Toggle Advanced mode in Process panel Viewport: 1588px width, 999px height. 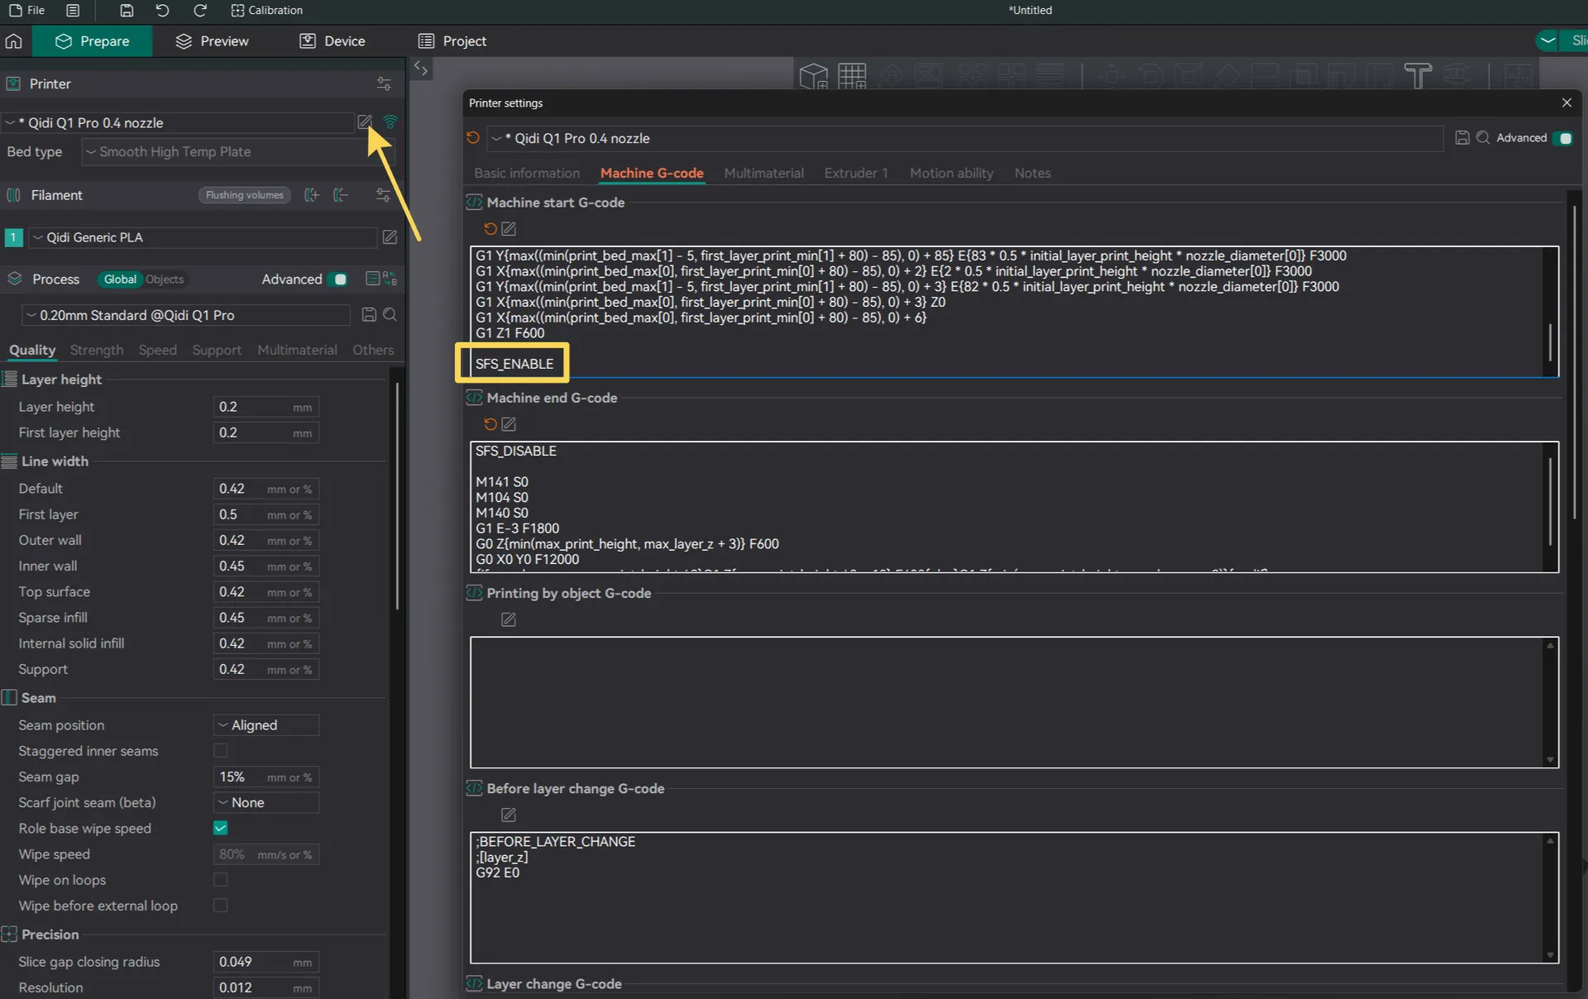pyautogui.click(x=338, y=280)
